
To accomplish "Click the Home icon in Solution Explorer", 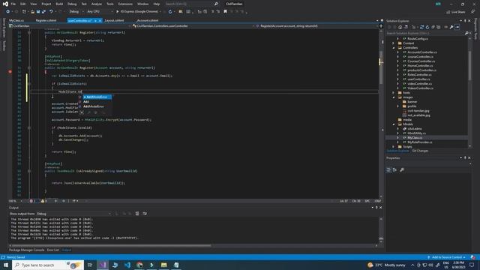I will [x=400, y=27].
